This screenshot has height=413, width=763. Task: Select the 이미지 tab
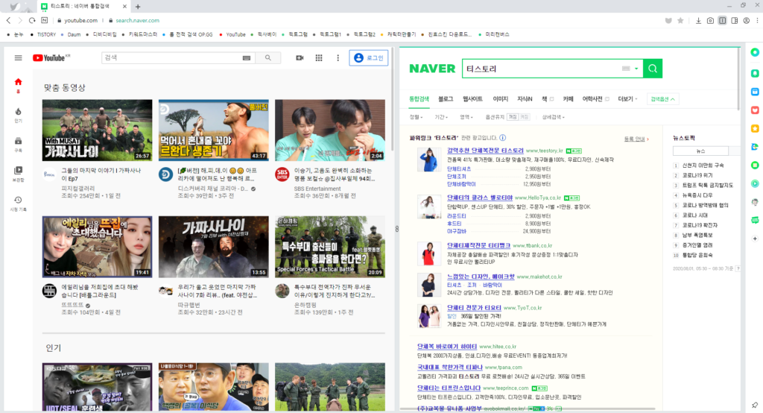pos(500,99)
